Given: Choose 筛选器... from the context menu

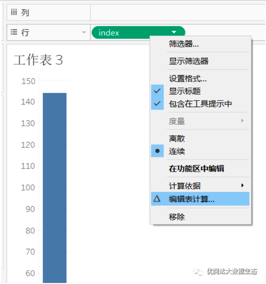Looking at the screenshot, I should click(x=184, y=44).
